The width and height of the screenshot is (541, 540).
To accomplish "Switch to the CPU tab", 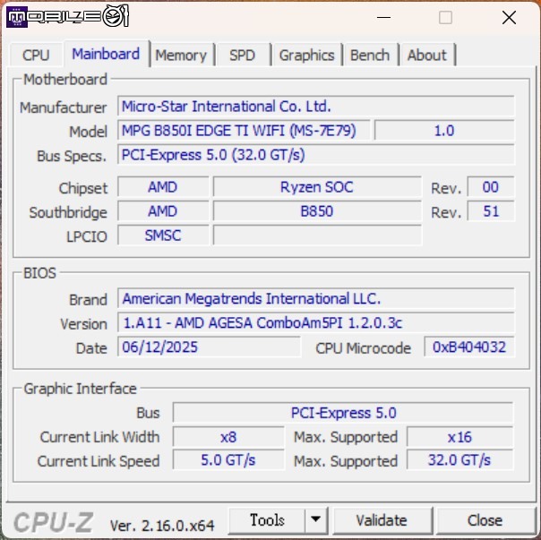I will coord(36,55).
